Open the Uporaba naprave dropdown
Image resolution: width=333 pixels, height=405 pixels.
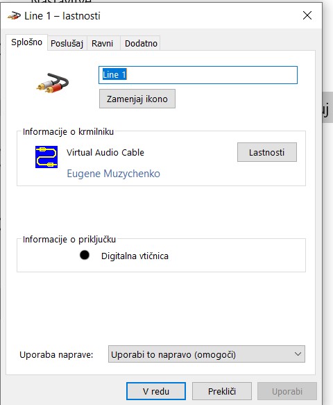pos(206,354)
